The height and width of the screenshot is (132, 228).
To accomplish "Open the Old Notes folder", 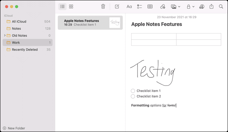I will (28, 36).
